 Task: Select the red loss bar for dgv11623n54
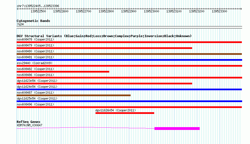[x=104, y=84]
